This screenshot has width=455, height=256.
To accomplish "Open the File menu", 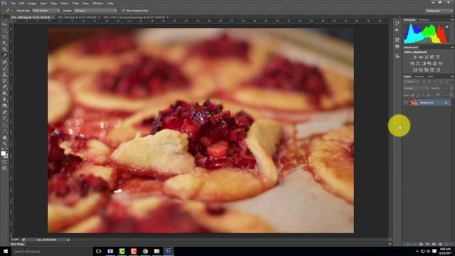I will click(14, 3).
